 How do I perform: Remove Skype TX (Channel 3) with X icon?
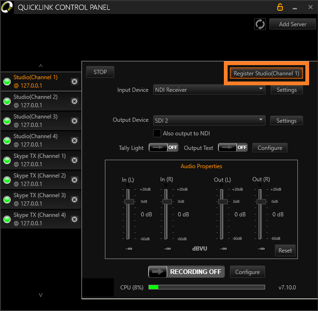(x=74, y=200)
